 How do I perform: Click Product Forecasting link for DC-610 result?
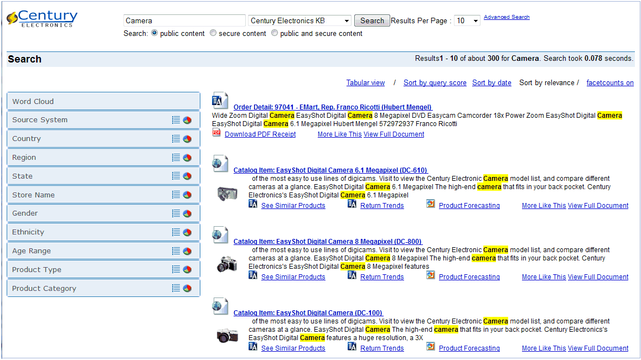point(469,206)
